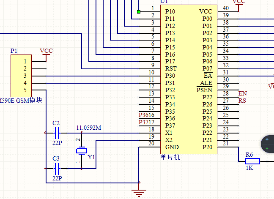Click the RST pin name
This screenshot has height=199, width=274.
click(171, 68)
